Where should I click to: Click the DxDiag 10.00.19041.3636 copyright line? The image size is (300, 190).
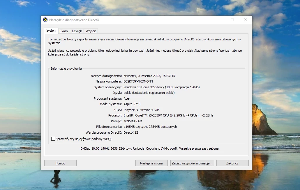150,149
